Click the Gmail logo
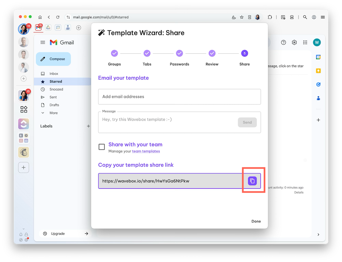The height and width of the screenshot is (262, 342). point(62,42)
